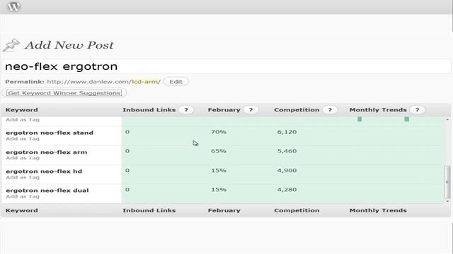This screenshot has width=453, height=254.
Task: Select keyword 'ergotron neo-flex arm'
Action: 46,152
